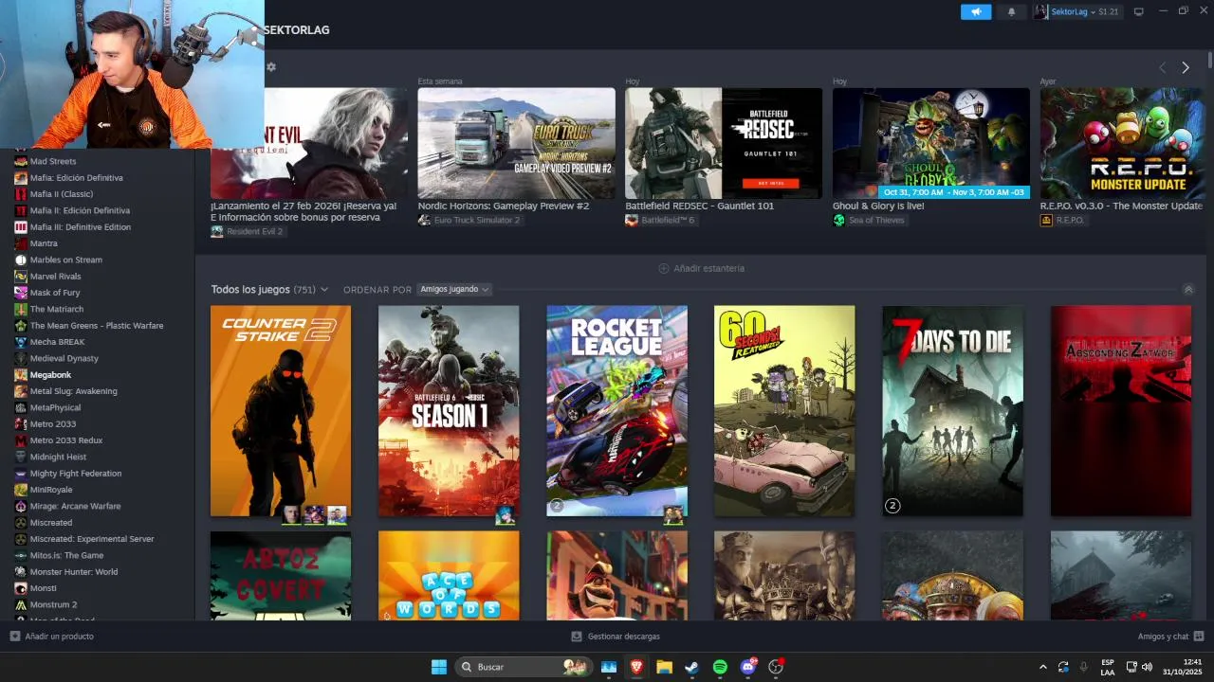This screenshot has width=1214, height=682.
Task: Open the notifications bell
Action: point(1011,11)
